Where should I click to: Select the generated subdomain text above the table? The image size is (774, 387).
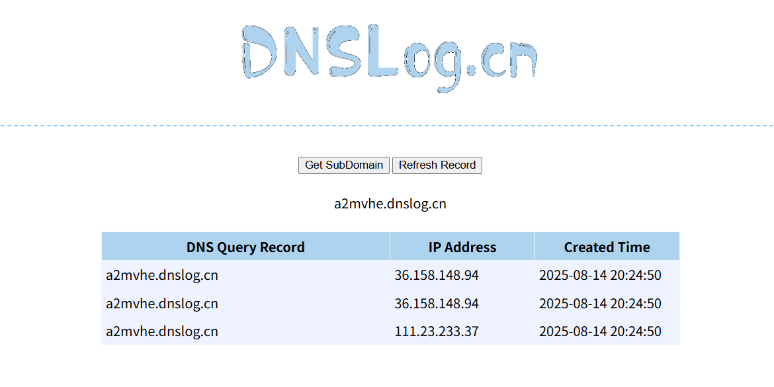coord(390,204)
